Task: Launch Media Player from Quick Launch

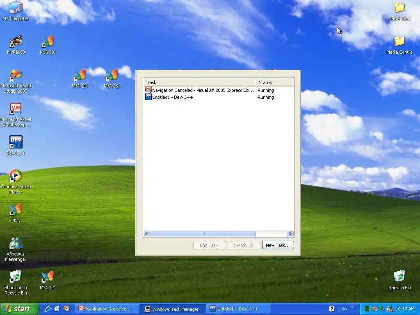Action: pos(66,309)
